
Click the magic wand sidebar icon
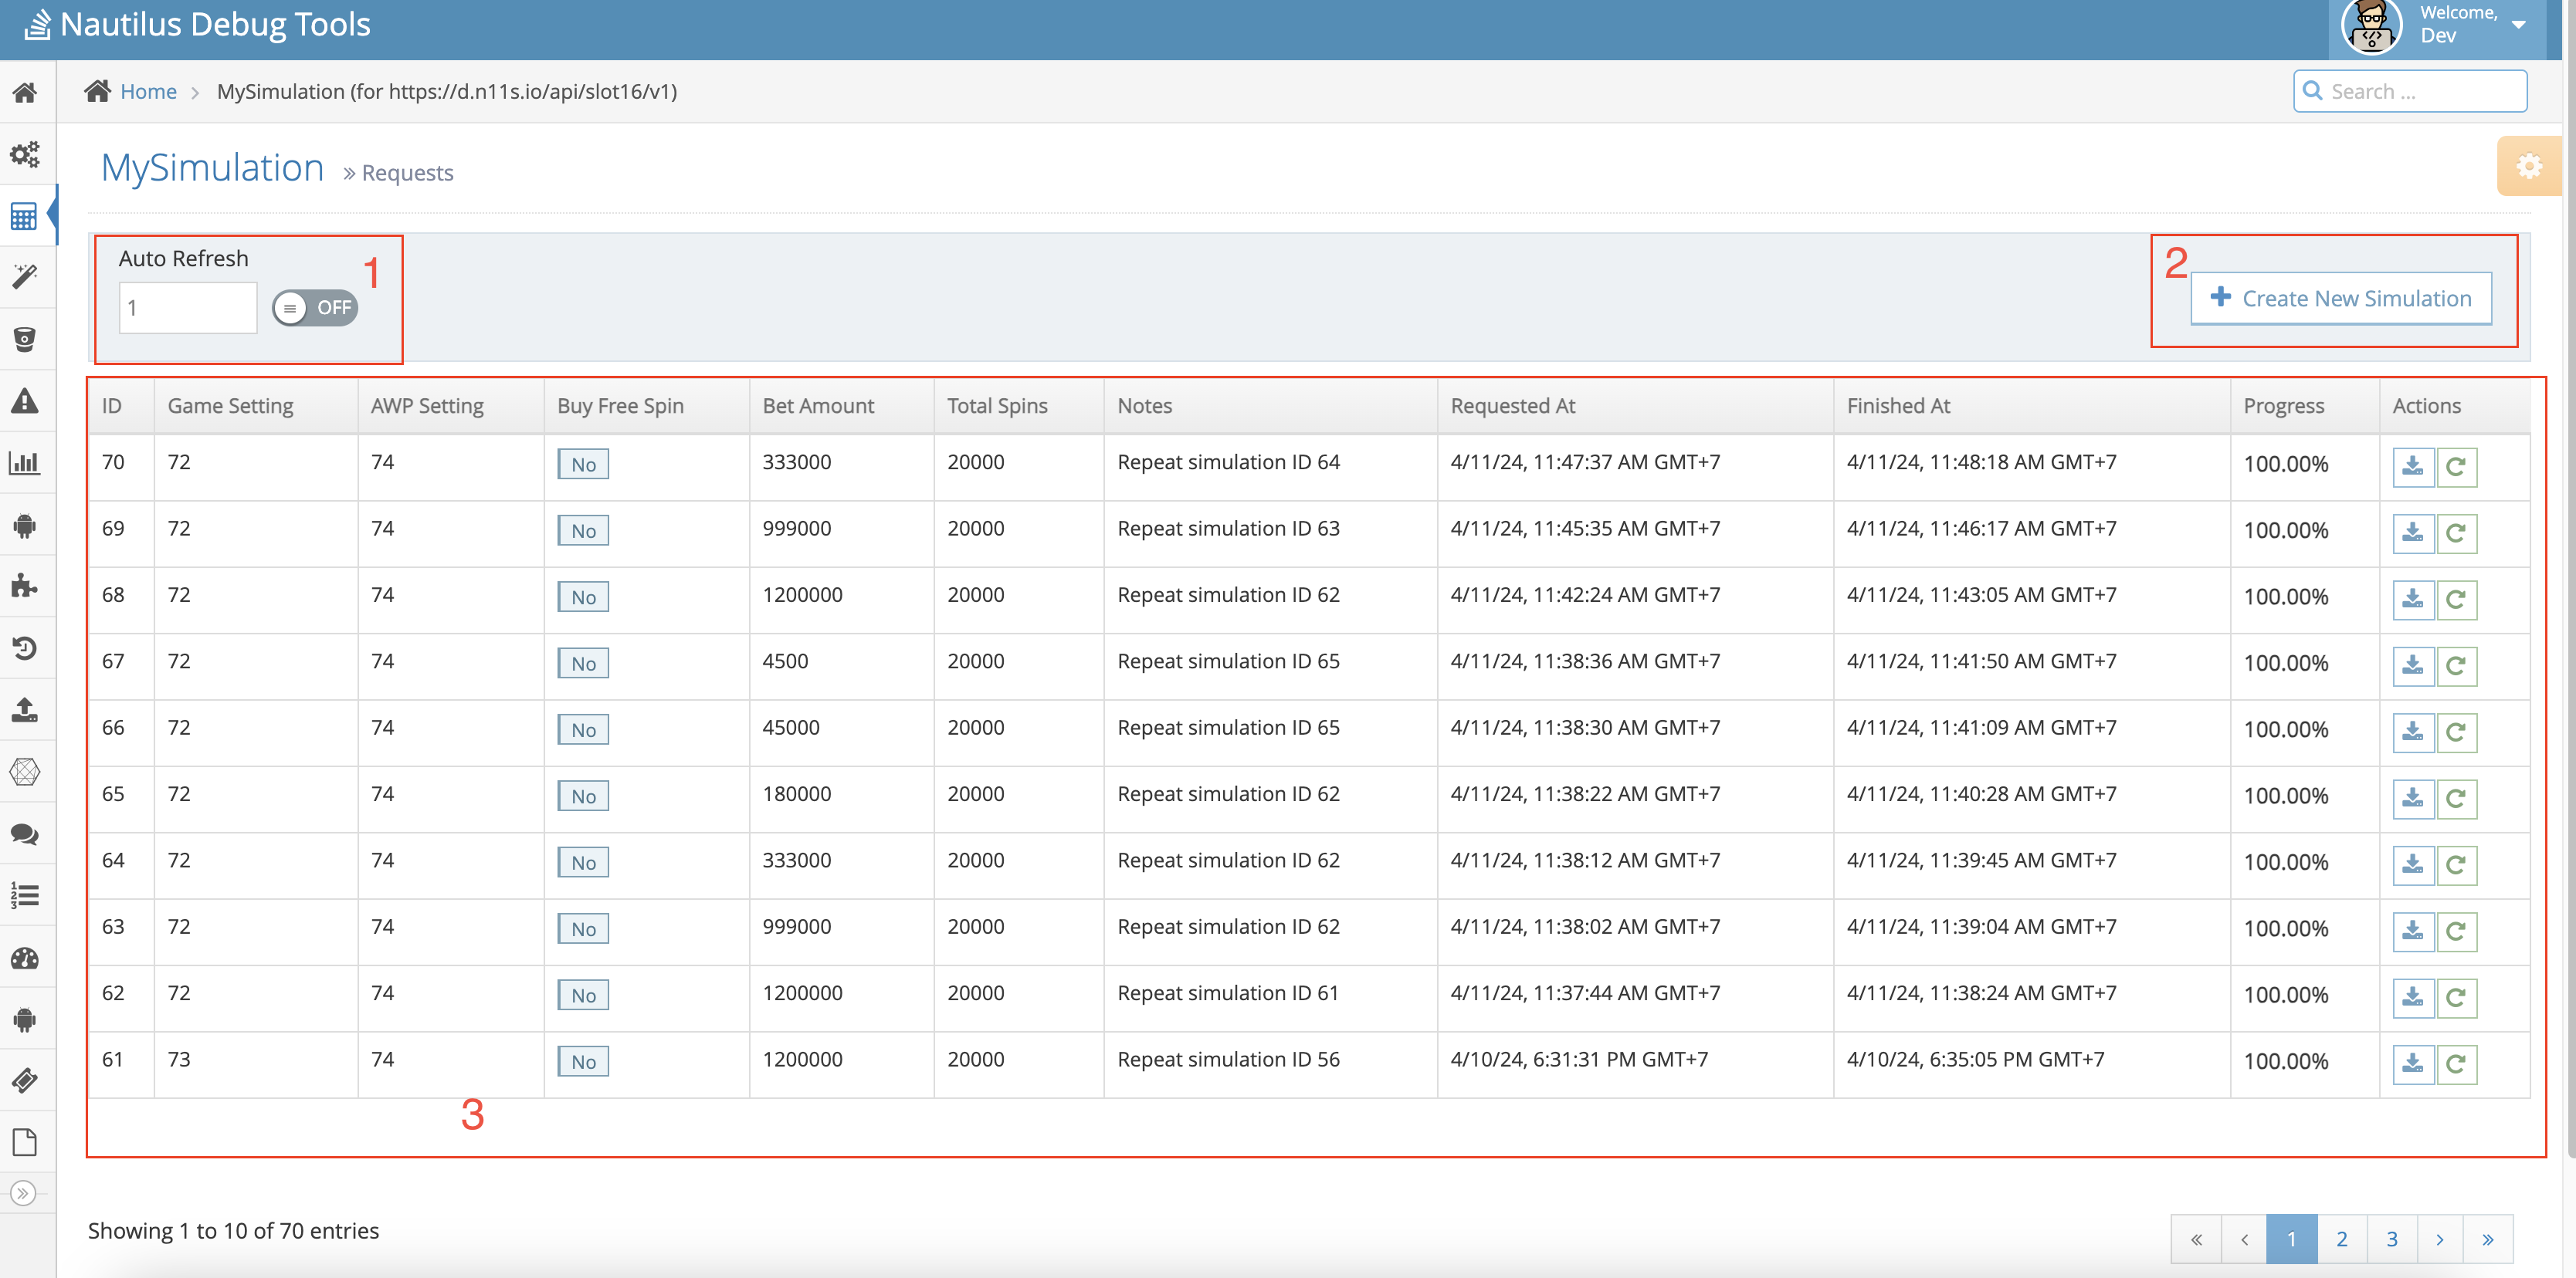25,277
